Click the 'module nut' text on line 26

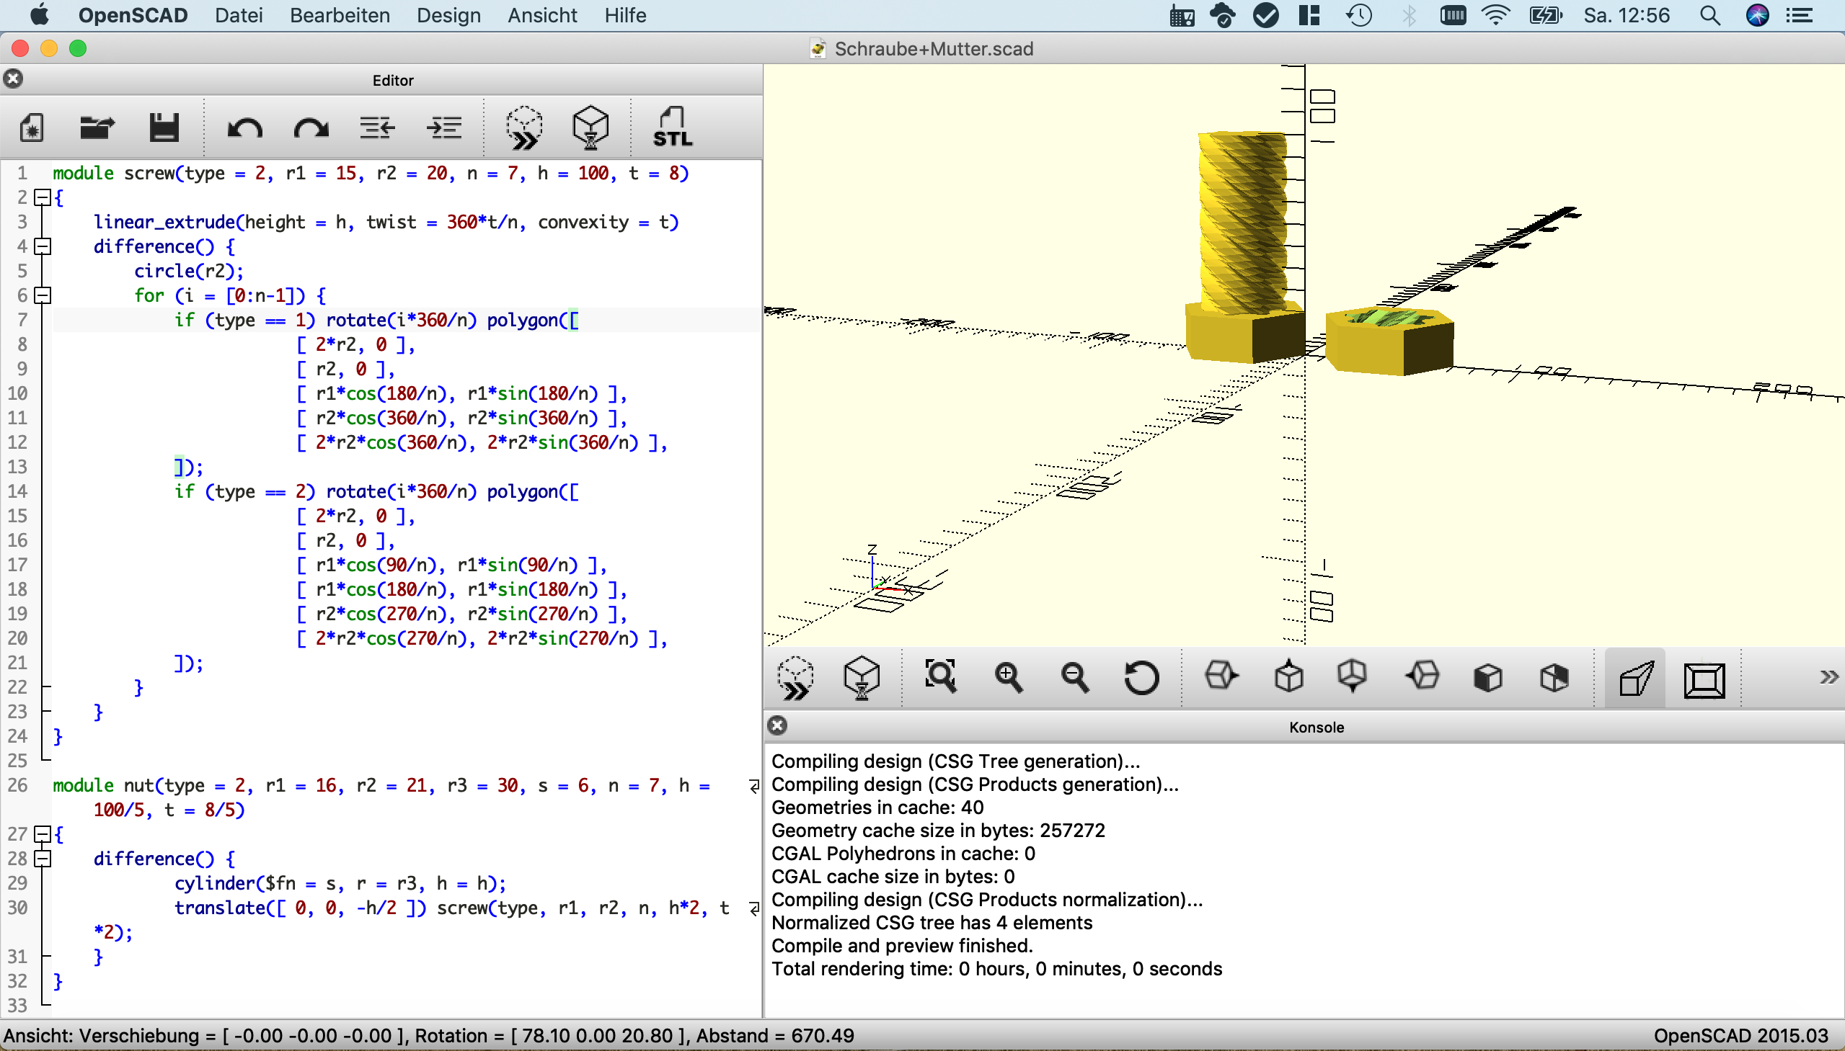[103, 785]
